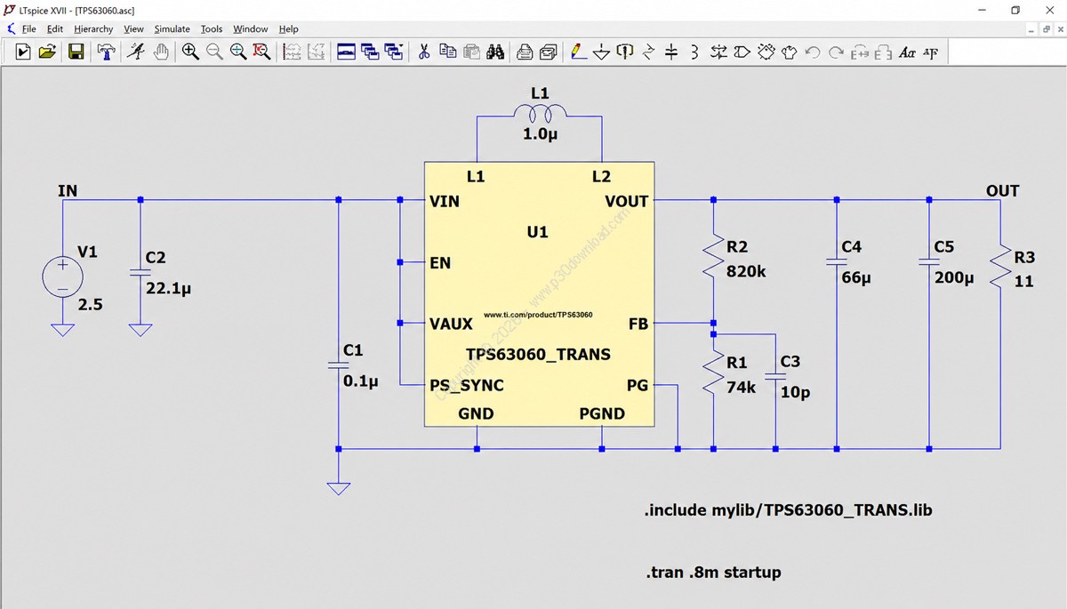Open the Window menu
Image resolution: width=1067 pixels, height=609 pixels.
251,28
